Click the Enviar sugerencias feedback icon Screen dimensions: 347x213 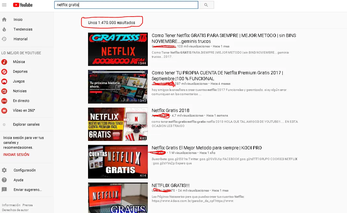pos(4,190)
